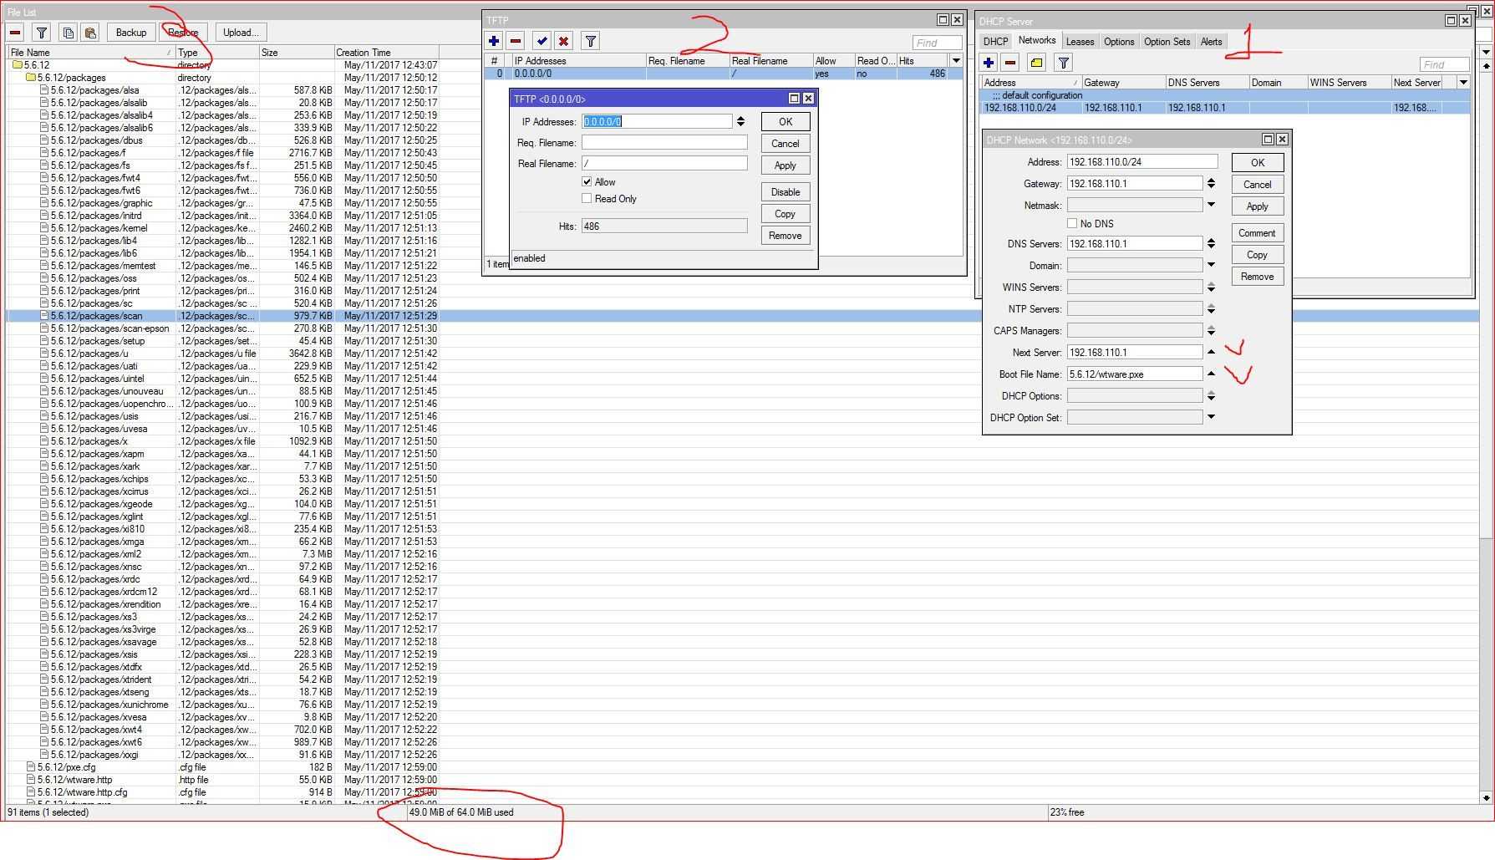Switch to the Leases tab
This screenshot has width=1495, height=860.
pyautogui.click(x=1080, y=41)
